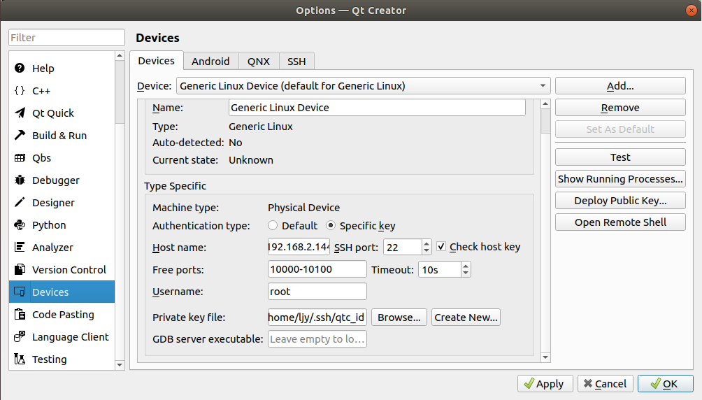Open the Designer pencil icon
Viewport: 702px width, 400px height.
[20, 203]
